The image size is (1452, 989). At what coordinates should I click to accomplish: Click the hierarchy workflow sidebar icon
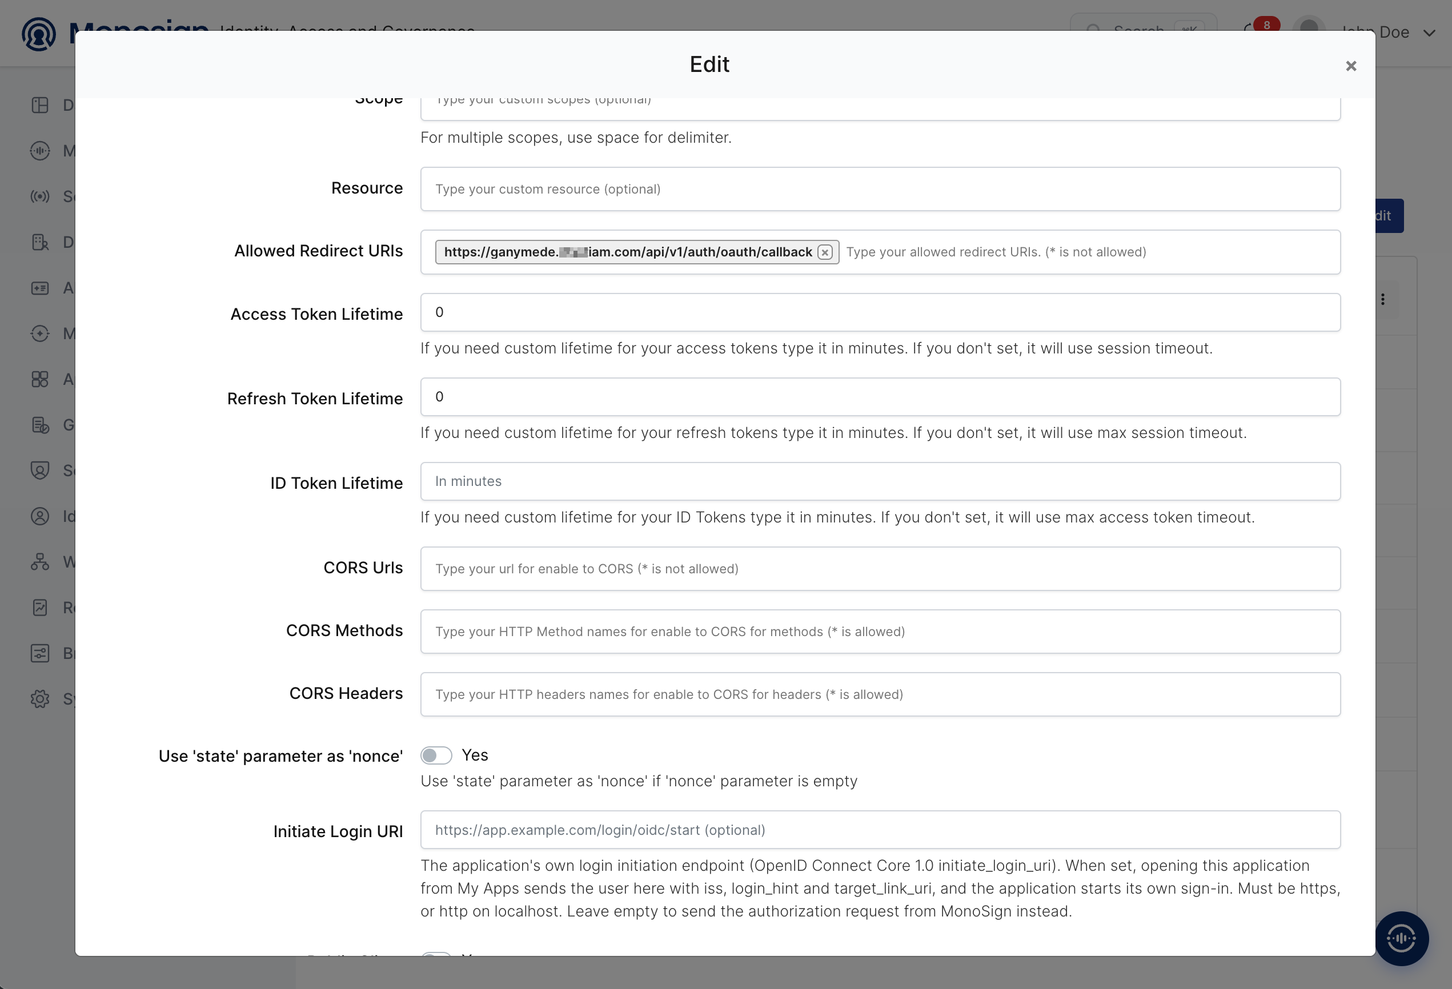pyautogui.click(x=40, y=562)
